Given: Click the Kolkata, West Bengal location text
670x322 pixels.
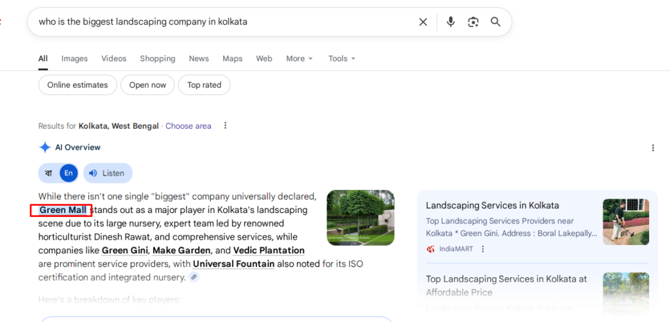Looking at the screenshot, I should pos(118,126).
